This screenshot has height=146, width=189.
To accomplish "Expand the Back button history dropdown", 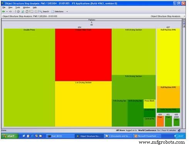I will [x=7, y=12].
